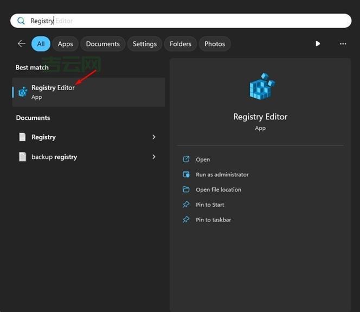
Task: Select the Settings filter tab
Action: pyautogui.click(x=145, y=44)
